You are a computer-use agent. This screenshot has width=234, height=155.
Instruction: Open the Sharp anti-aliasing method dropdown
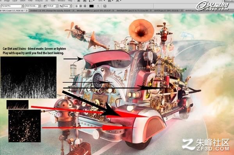tap(71, 6)
